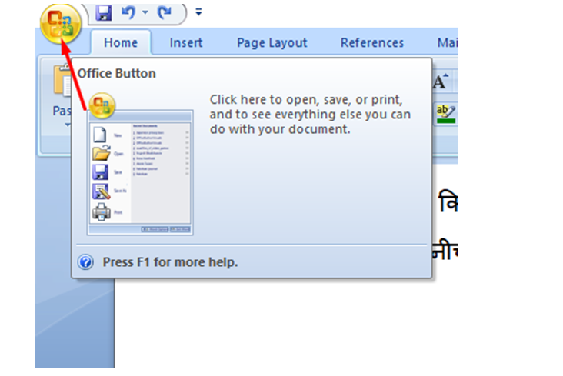The image size is (563, 376).
Task: Click the Paste clipboard icon
Action: (62, 81)
